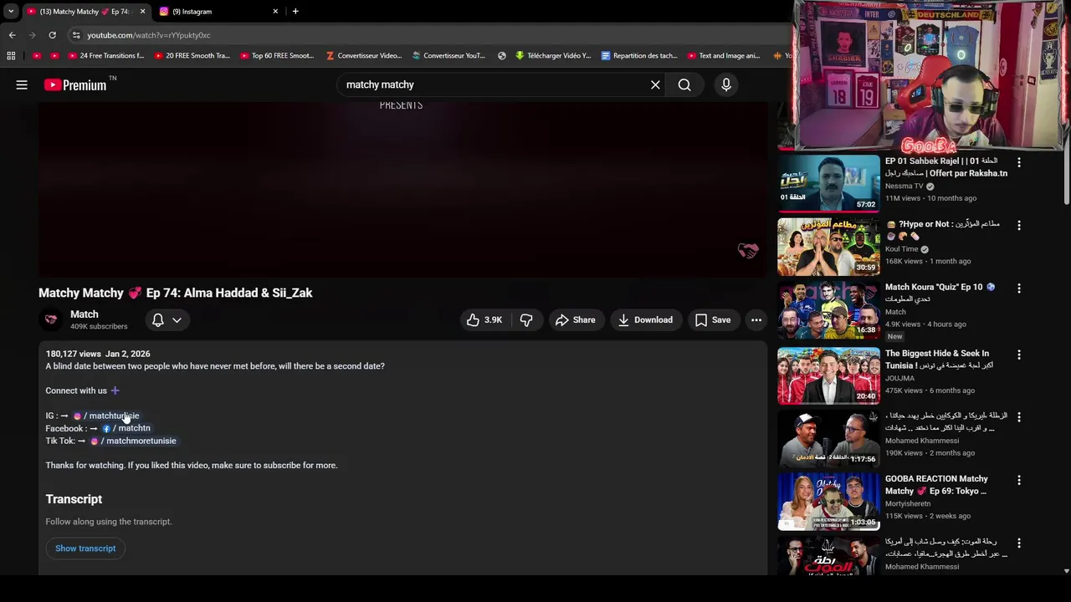Open options for the last Mohamed Khammessi video

click(x=1019, y=543)
